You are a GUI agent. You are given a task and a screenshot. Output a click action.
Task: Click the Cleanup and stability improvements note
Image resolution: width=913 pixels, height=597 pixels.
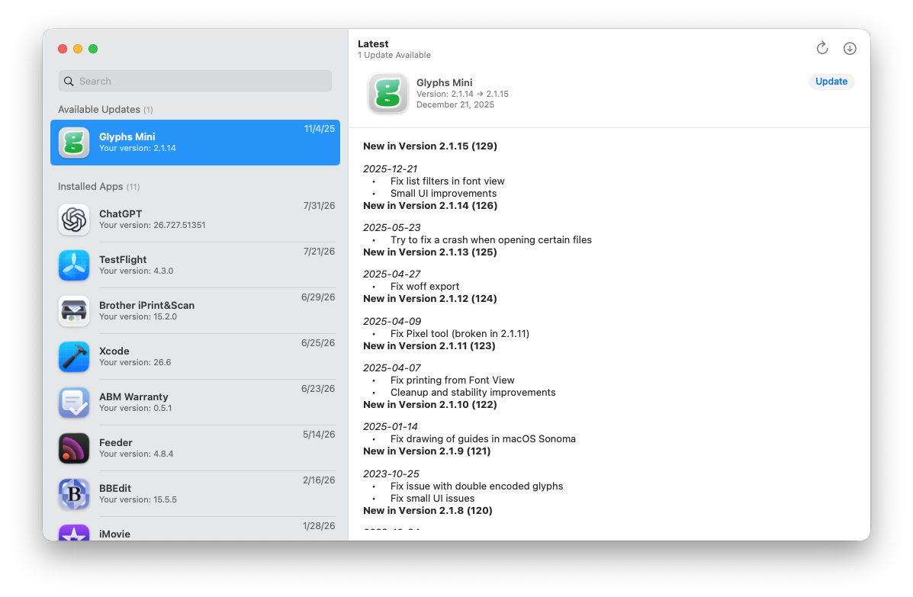point(473,392)
